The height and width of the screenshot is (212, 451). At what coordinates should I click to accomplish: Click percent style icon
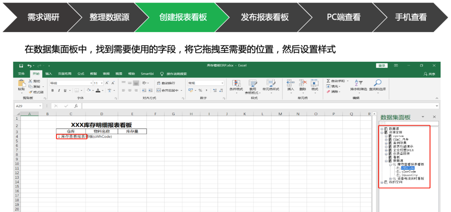click(200, 90)
